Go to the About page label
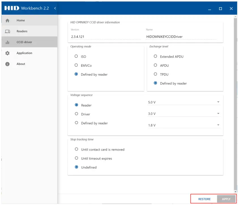239x205 pixels. [x=21, y=64]
